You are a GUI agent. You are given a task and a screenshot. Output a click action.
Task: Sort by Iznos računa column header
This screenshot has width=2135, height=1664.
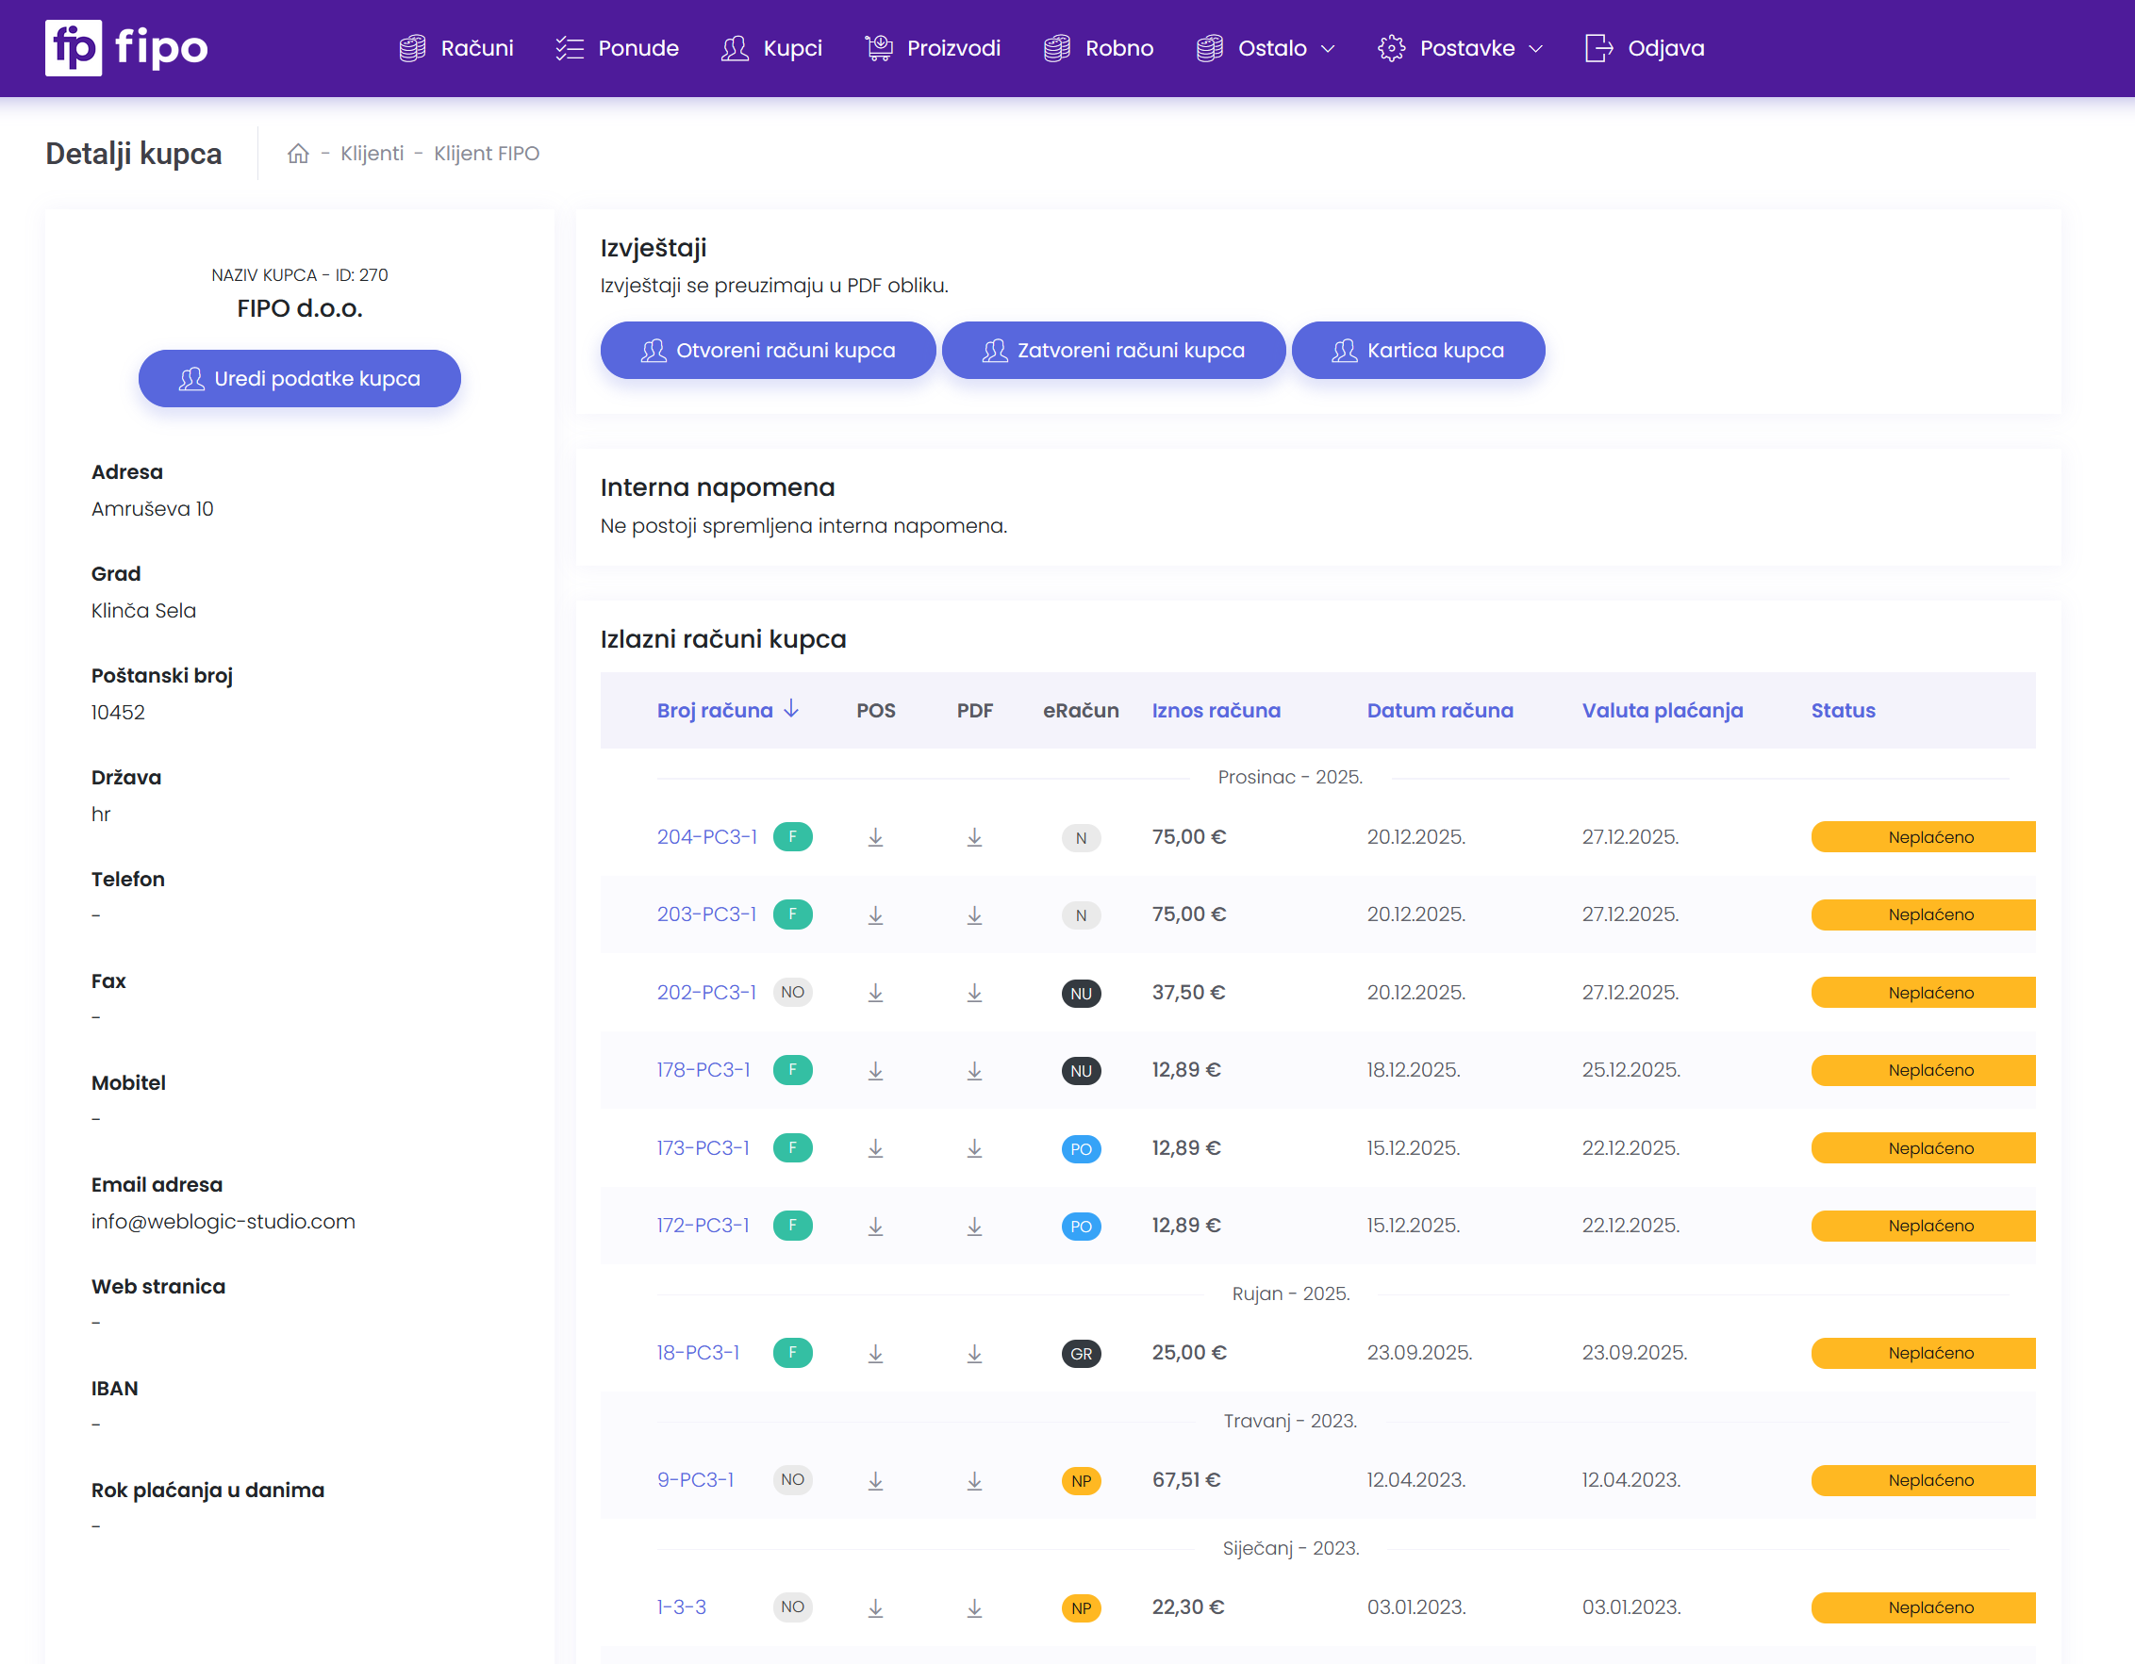[x=1216, y=710]
